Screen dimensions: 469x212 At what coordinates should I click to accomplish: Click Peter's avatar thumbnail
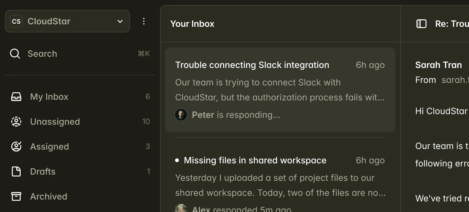pos(181,115)
